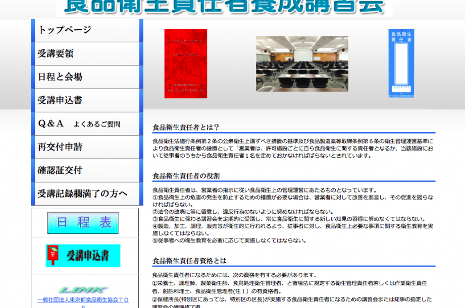Click the red postbox 受講申込書 banner
The width and height of the screenshot is (465, 308).
pyautogui.click(x=83, y=256)
